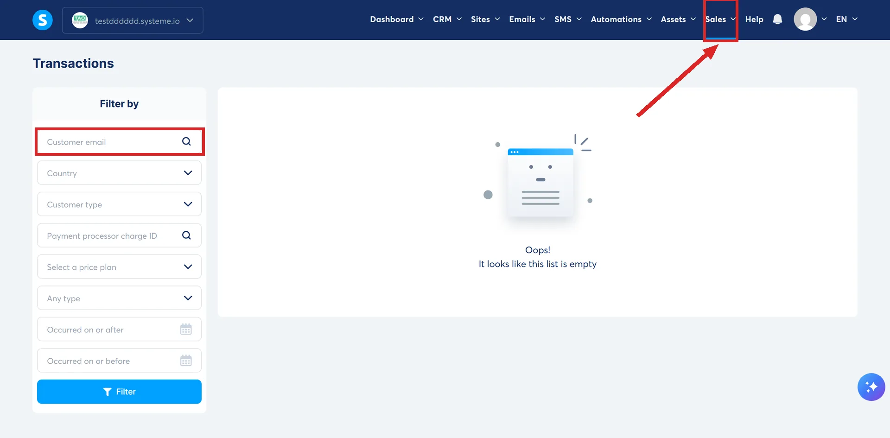Open calendar for Occurred on or before

tap(186, 361)
